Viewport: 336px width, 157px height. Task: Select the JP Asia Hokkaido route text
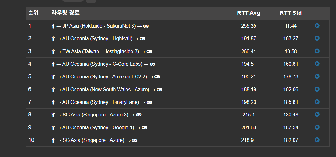(99, 26)
